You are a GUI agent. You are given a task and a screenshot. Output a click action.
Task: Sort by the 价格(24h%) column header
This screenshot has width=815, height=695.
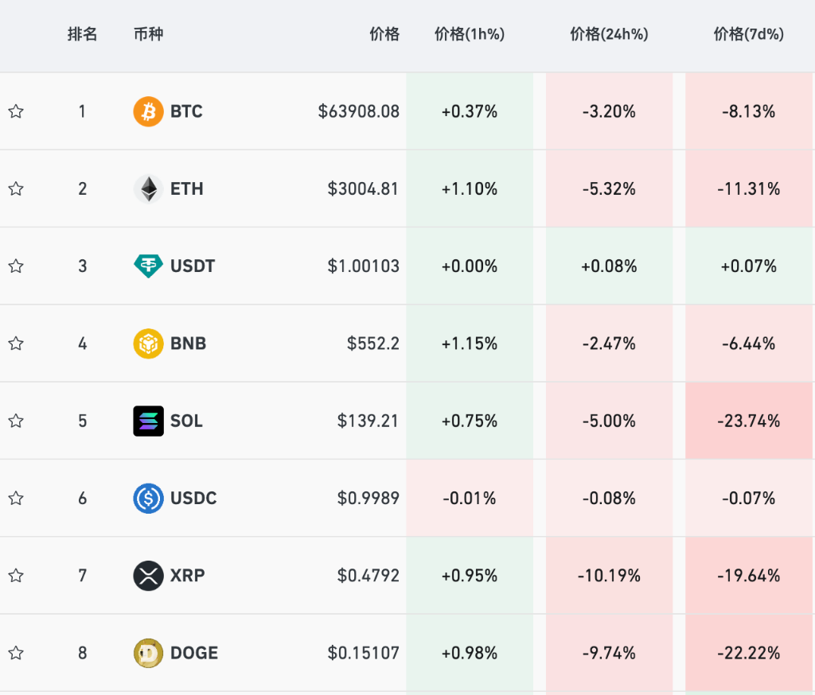click(609, 35)
